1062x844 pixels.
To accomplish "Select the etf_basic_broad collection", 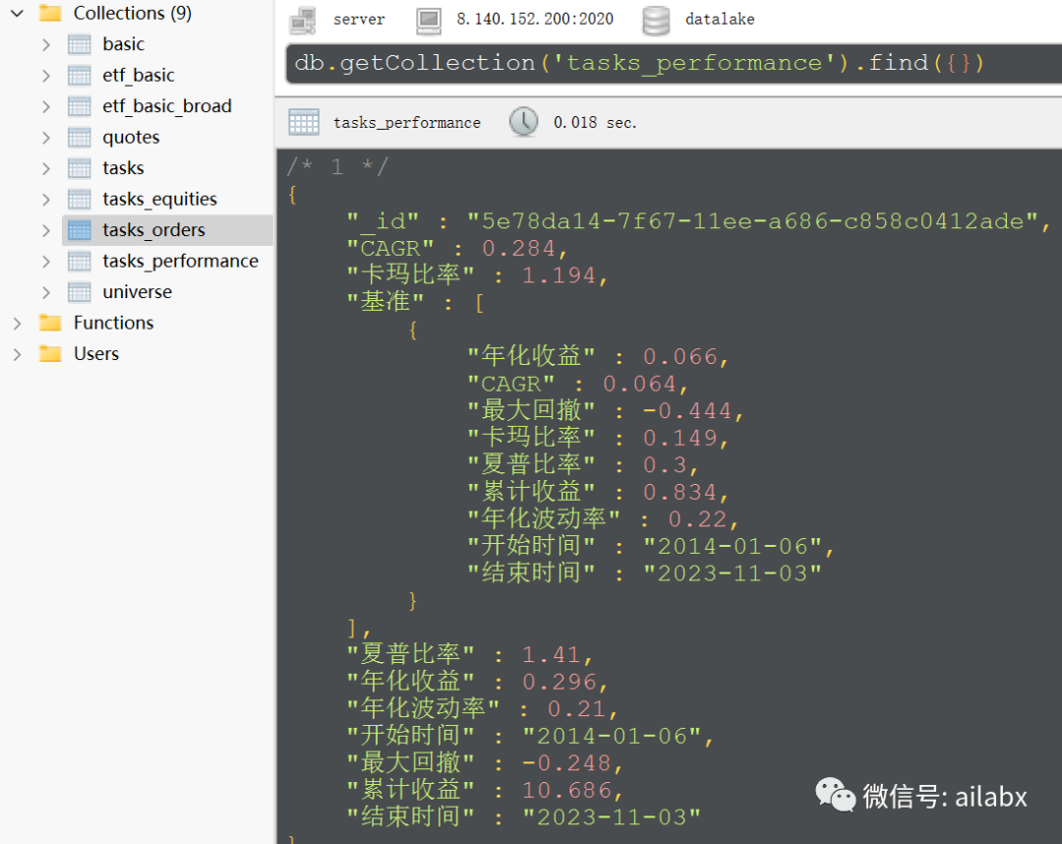I will tap(166, 106).
